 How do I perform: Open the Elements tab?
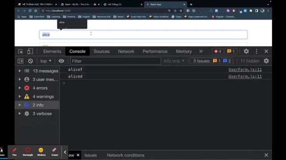pyautogui.click(x=52, y=52)
